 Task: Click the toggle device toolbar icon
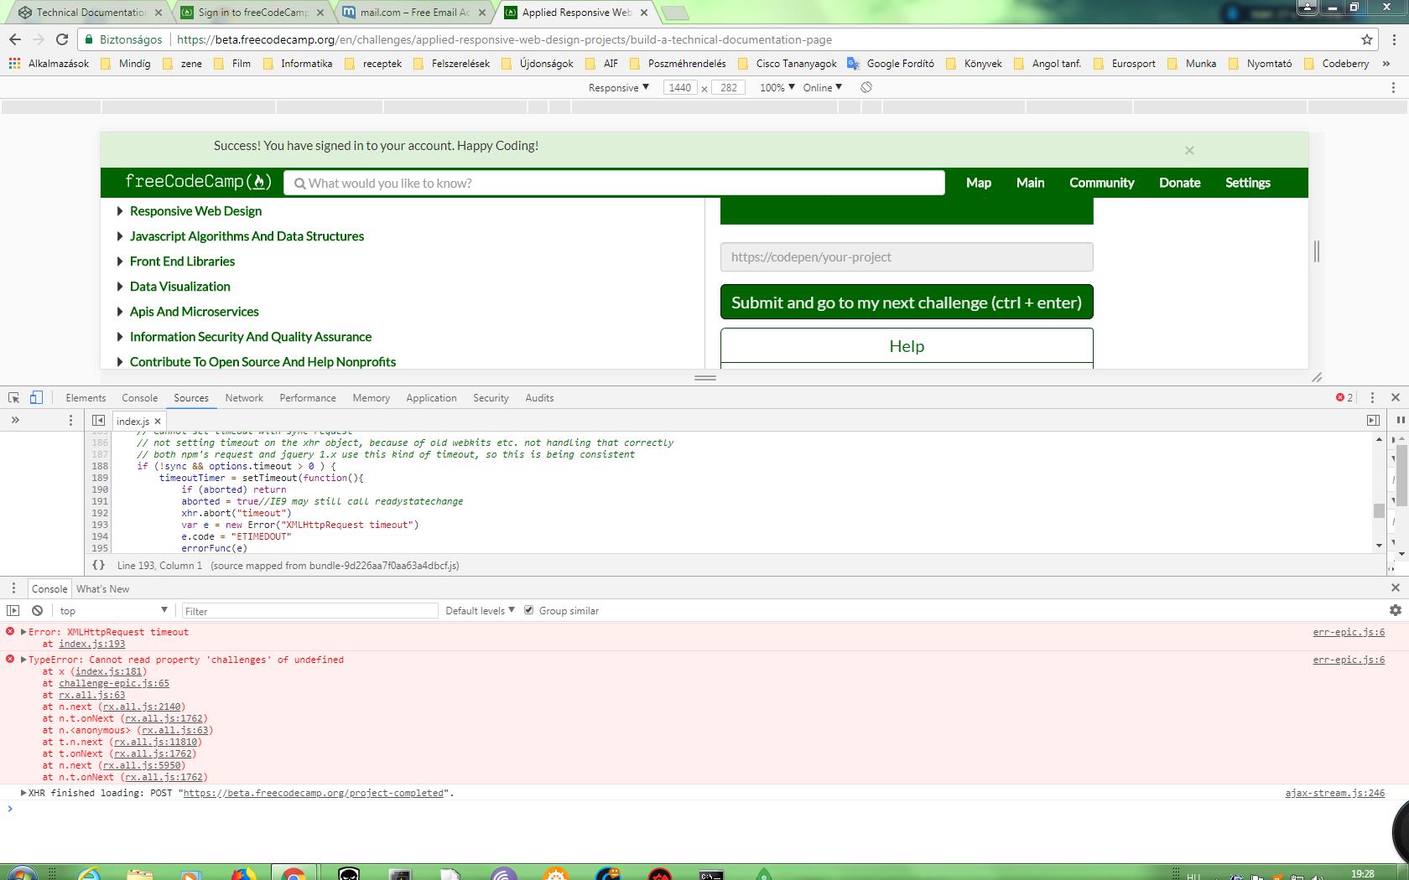(35, 397)
